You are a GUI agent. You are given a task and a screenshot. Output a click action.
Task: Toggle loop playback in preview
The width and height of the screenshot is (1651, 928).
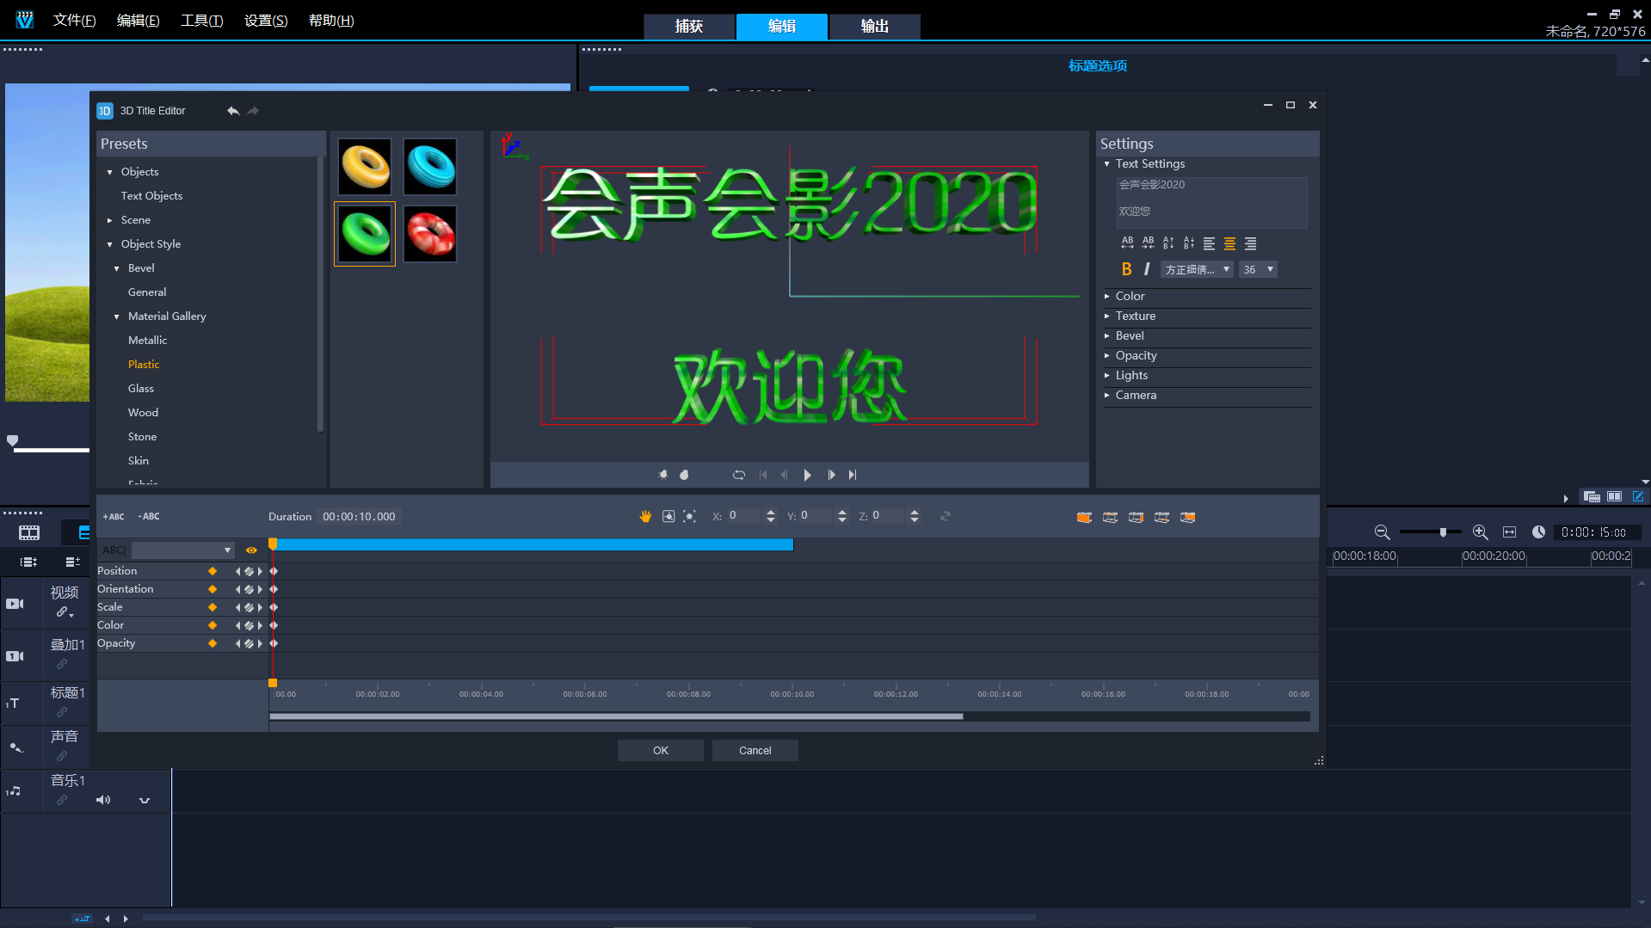tap(739, 475)
